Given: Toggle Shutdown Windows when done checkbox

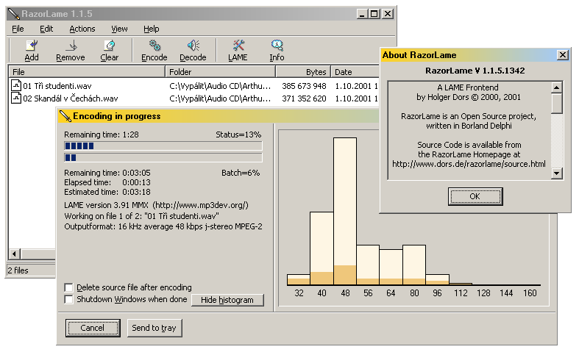Looking at the screenshot, I should click(x=69, y=299).
